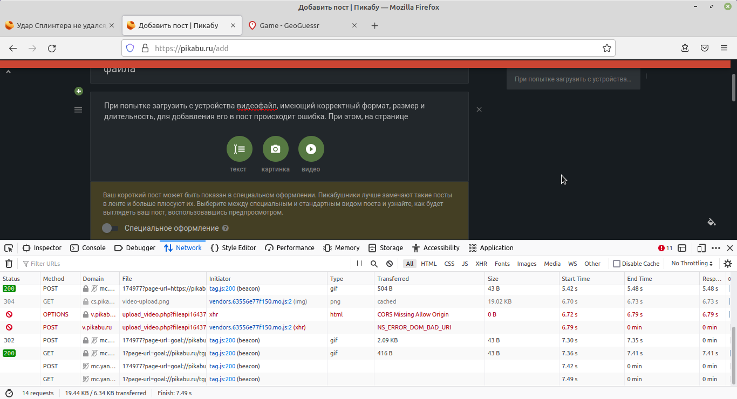Filter requests by XHR

[x=481, y=264]
